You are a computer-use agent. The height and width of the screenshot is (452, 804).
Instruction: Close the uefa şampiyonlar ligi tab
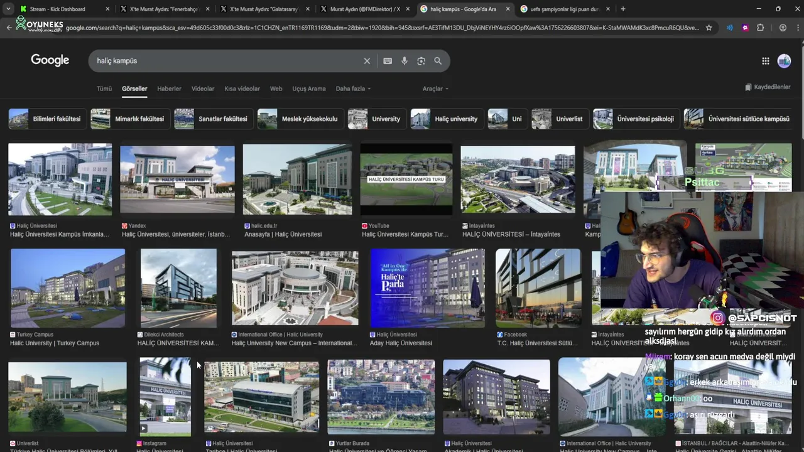607,9
